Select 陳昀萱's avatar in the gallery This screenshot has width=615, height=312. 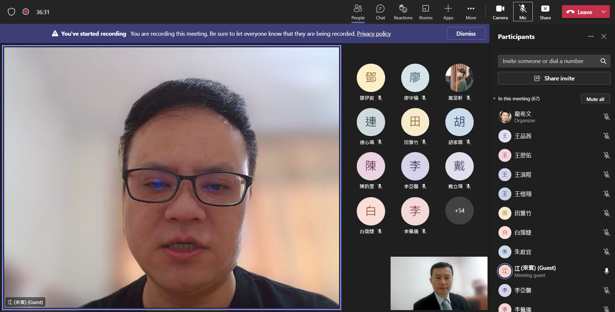[x=371, y=166]
